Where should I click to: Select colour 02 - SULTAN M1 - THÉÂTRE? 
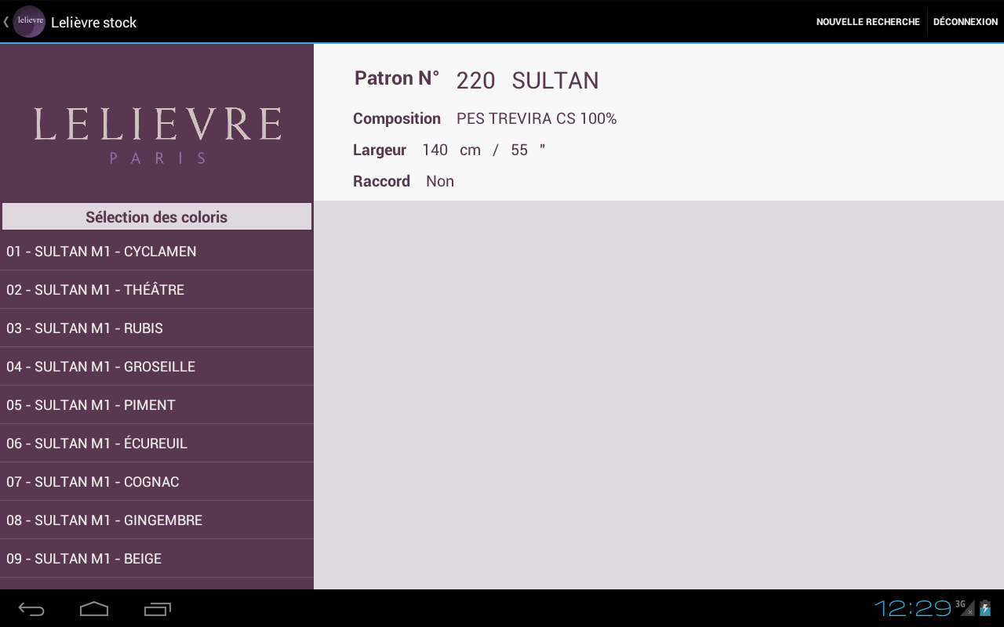point(157,290)
